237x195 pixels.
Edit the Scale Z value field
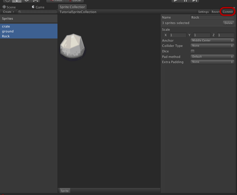226,35
